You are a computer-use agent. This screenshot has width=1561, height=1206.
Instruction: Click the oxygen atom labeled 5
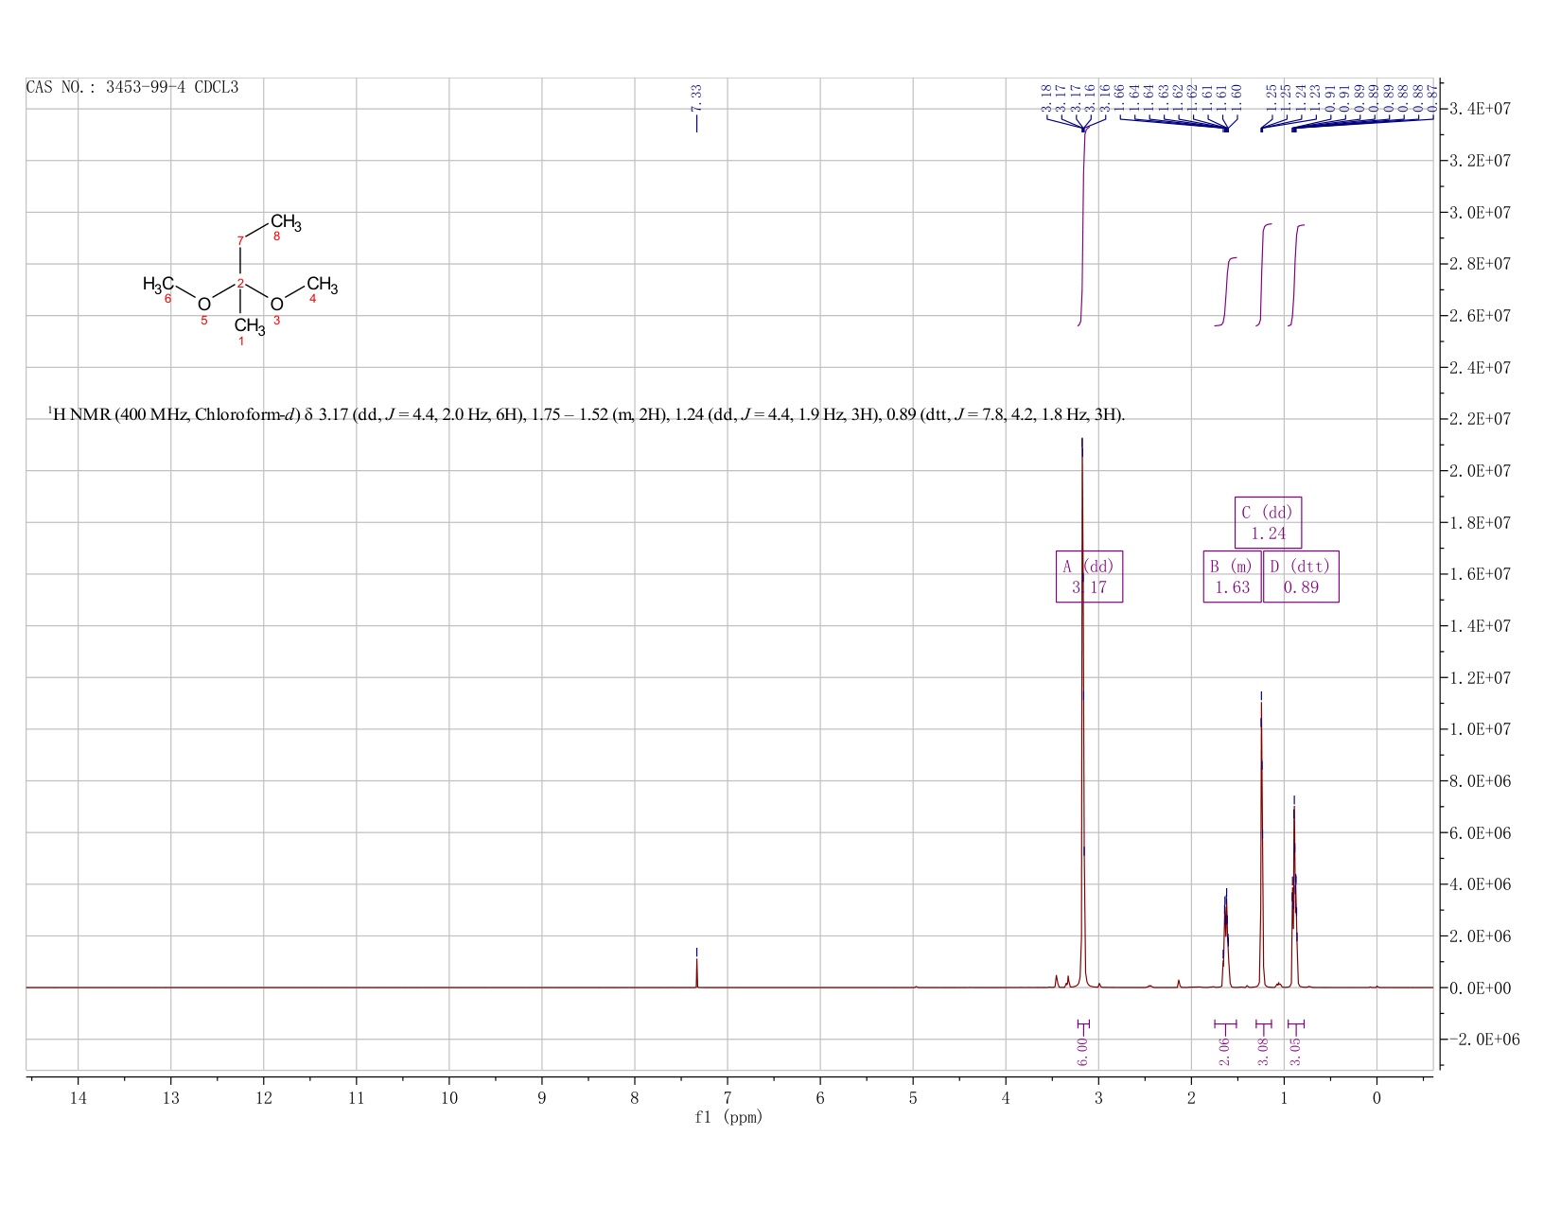(x=203, y=305)
